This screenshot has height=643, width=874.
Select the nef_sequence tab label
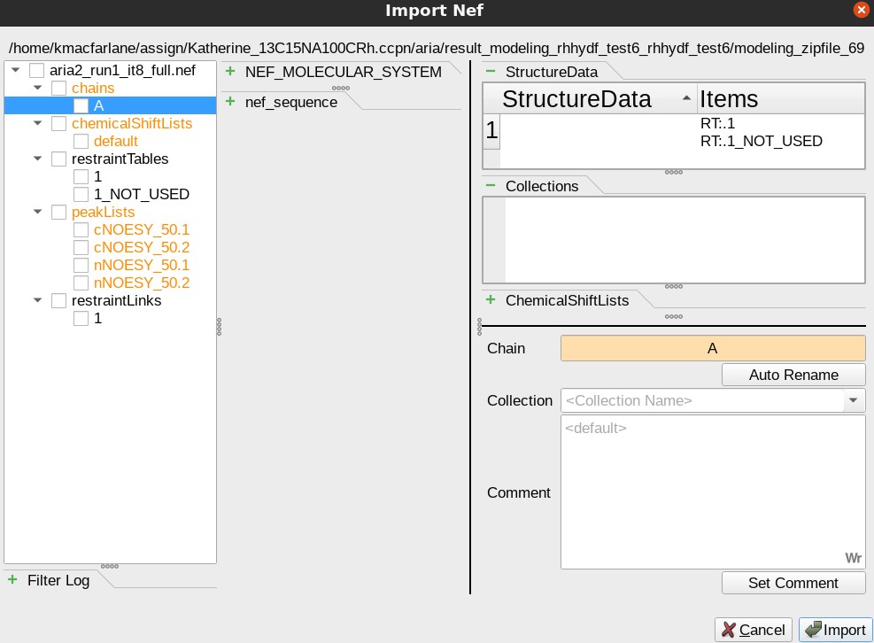291,102
